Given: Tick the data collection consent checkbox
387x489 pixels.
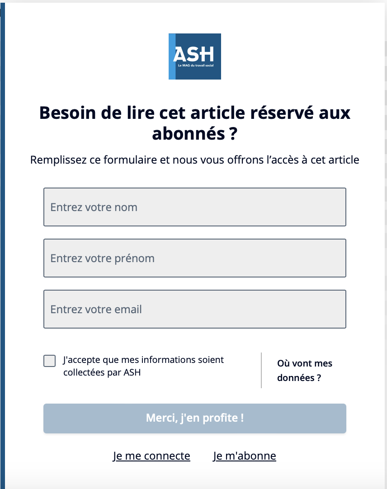Looking at the screenshot, I should 50,361.
